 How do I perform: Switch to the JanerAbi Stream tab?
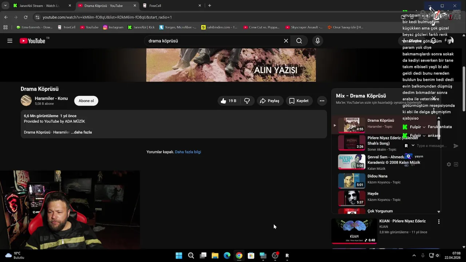click(x=39, y=6)
